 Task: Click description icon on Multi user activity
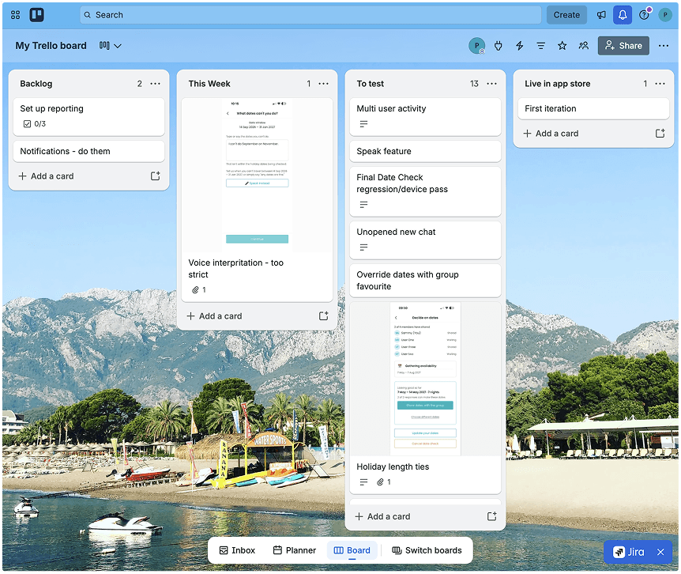tap(363, 124)
